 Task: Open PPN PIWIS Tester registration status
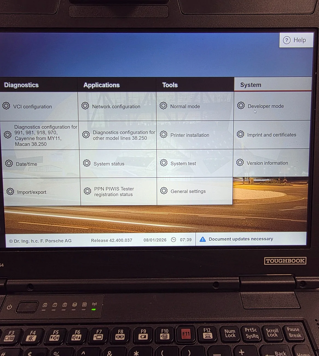[x=119, y=191]
